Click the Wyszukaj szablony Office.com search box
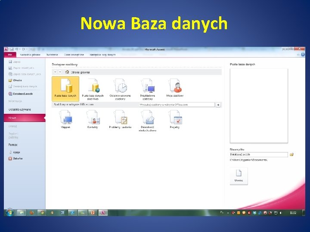The image size is (310, 232). point(177,105)
